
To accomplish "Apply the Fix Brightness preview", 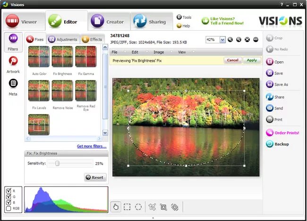I will 252,60.
